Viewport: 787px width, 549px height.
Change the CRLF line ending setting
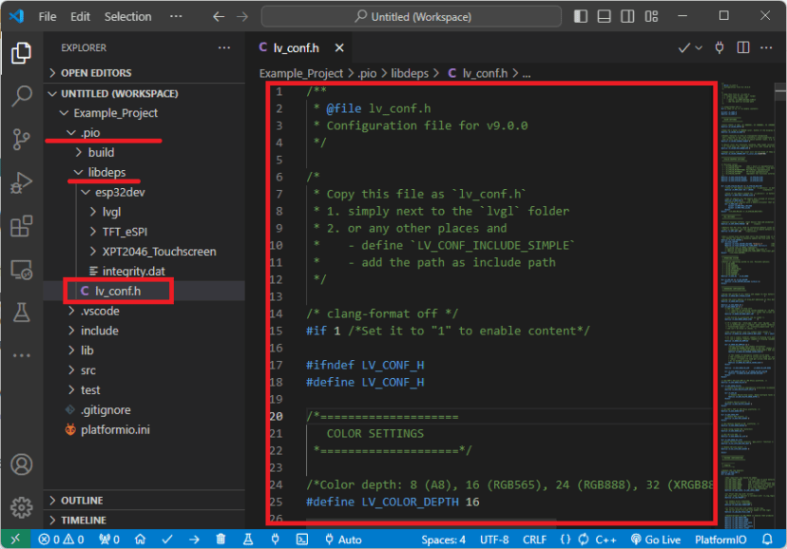point(534,539)
